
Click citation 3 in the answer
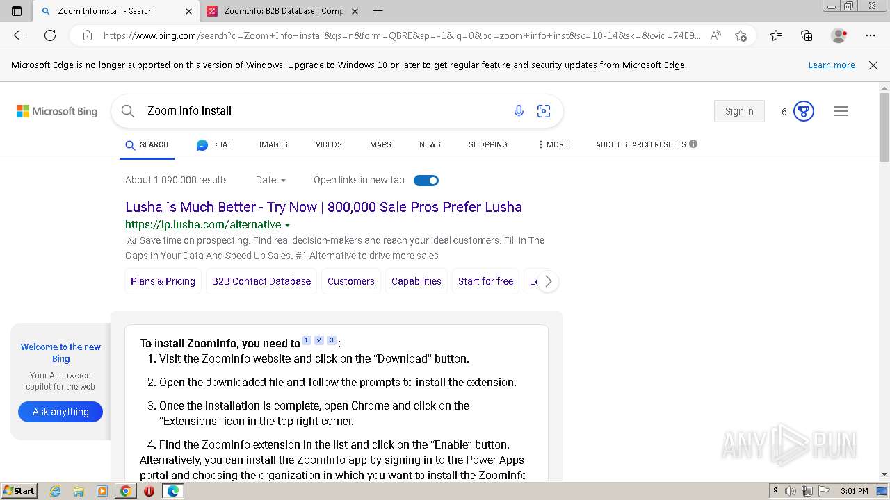(332, 340)
